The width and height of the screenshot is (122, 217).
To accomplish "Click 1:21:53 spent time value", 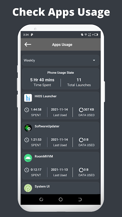I will [36, 139].
